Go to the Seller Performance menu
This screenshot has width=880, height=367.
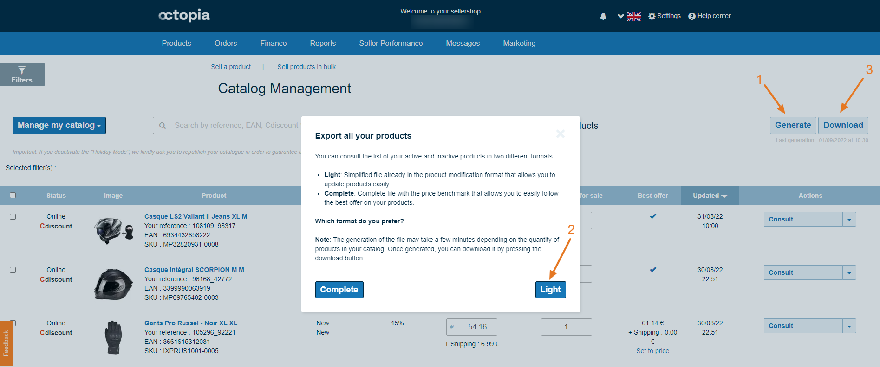391,44
